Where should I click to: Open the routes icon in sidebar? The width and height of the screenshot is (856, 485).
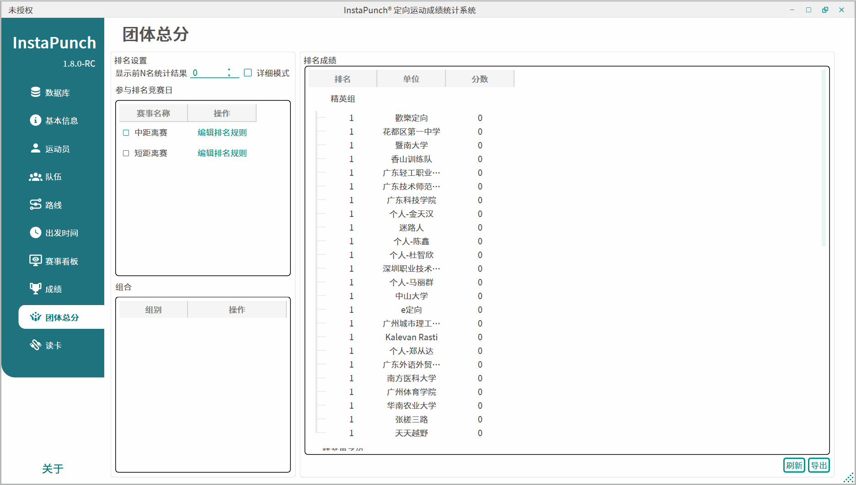pyautogui.click(x=36, y=205)
